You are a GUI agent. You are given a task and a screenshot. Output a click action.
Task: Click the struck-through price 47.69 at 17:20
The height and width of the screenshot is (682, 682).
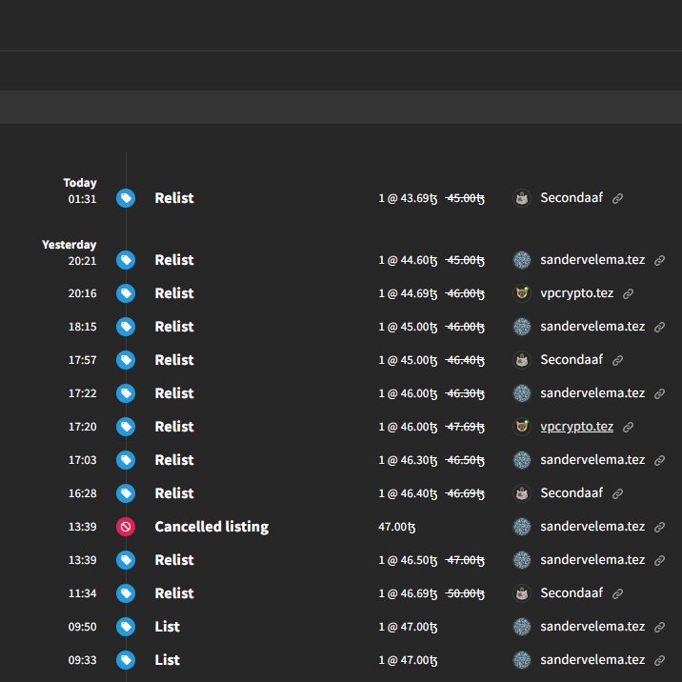click(x=465, y=427)
